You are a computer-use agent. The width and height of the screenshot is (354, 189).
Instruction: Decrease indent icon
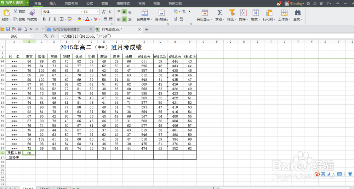click(105, 19)
